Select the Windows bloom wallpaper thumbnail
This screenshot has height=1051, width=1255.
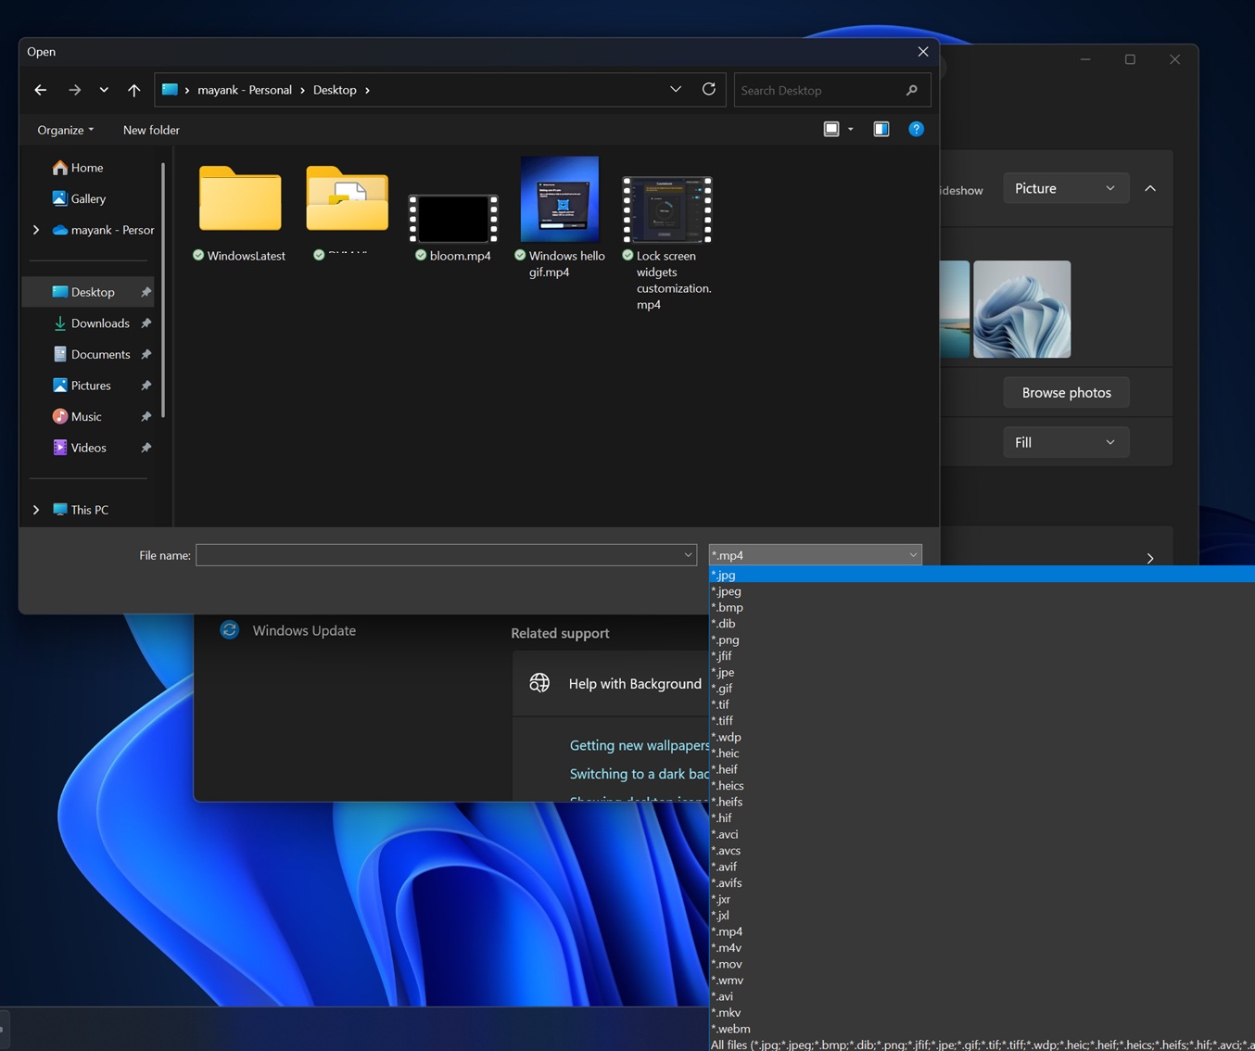(x=1021, y=310)
